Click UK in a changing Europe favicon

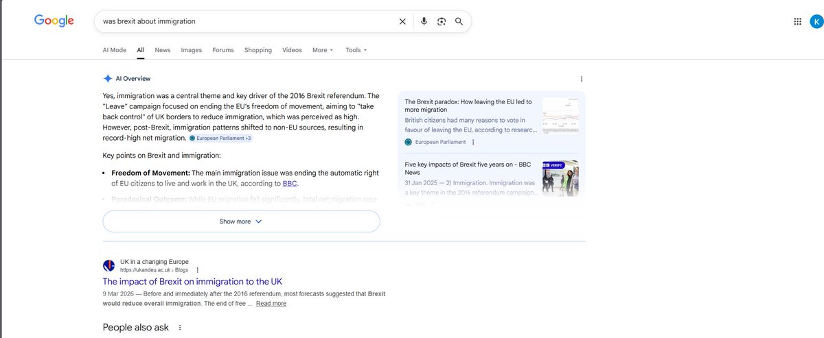108,265
